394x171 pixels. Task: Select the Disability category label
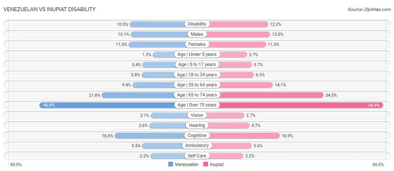[x=197, y=24]
